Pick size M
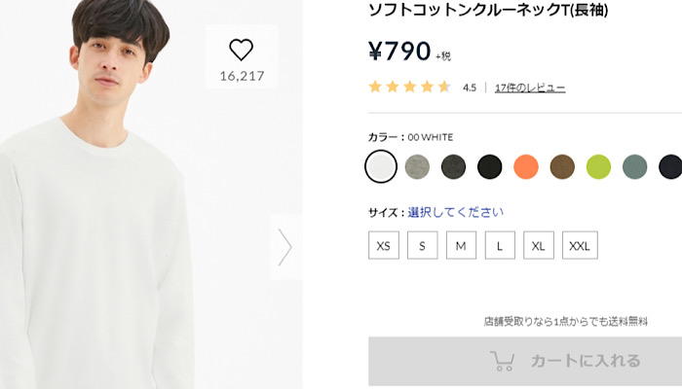Image resolution: width=682 pixels, height=389 pixels. 461,245
